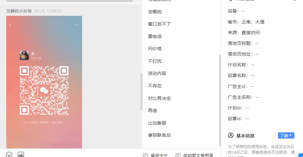Click the 计划名称 row
Viewport: 303px width, 157px height.
[x=241, y=65]
